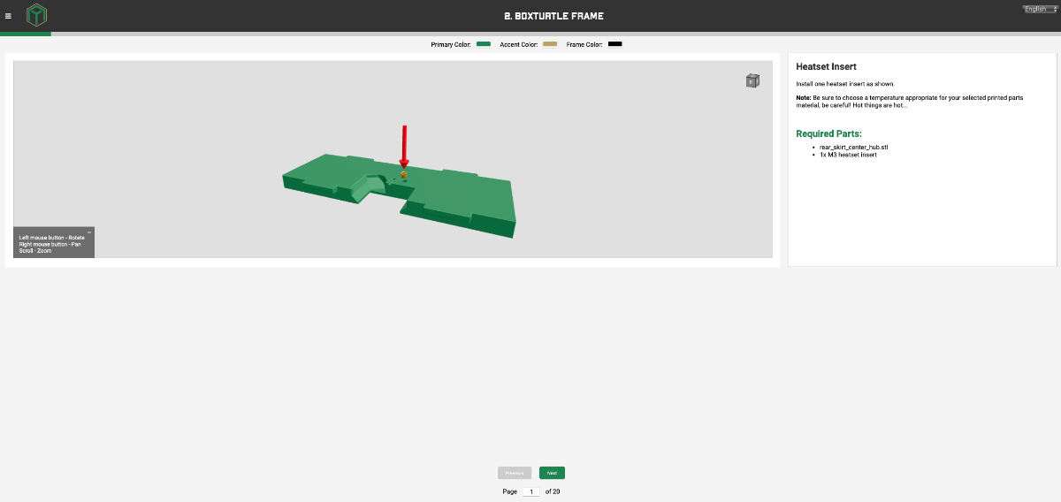Click 'Left mouse button - Rotate' hint text
The image size is (1061, 502).
tap(51, 237)
